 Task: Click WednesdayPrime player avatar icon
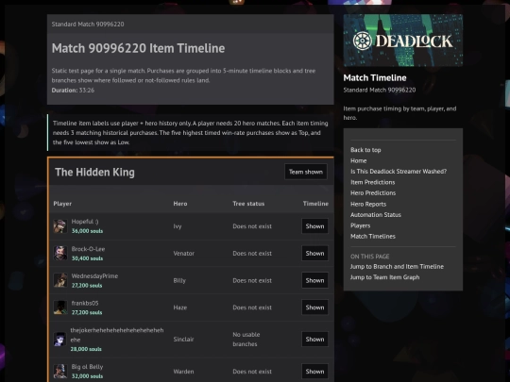[60, 280]
